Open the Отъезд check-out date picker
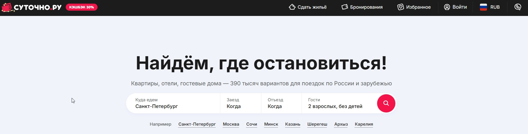Image resolution: width=528 pixels, height=134 pixels. [x=281, y=103]
